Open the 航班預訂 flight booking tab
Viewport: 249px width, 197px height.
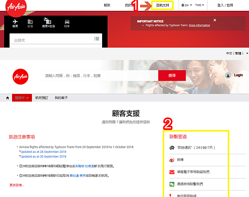point(41,98)
